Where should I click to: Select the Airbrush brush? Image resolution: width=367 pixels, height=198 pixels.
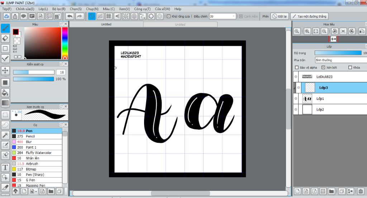click(37, 164)
